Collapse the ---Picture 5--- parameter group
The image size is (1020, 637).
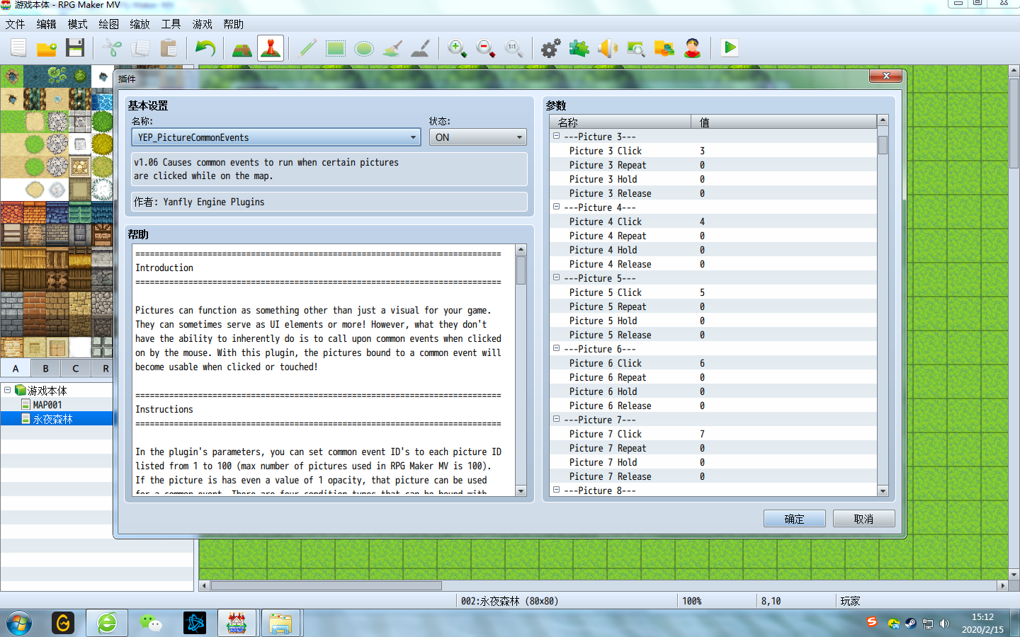click(557, 277)
